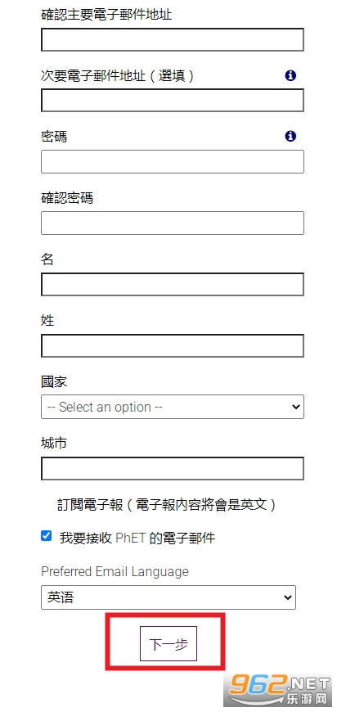337x712 pixels.
Task: Open the 國家 country dropdown
Action: 173,407
